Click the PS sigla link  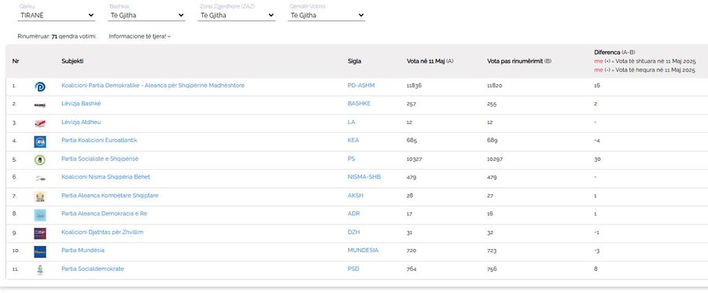[x=351, y=159]
